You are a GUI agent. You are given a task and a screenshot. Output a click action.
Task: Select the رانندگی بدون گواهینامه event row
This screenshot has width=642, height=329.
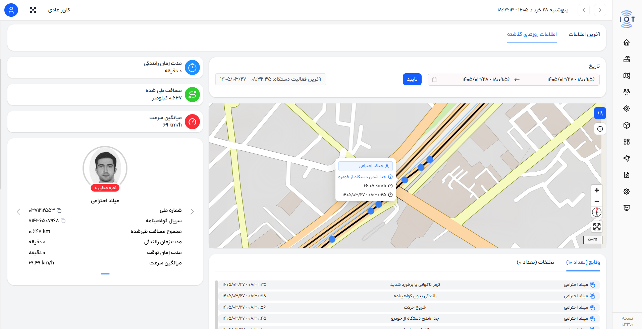[x=409, y=296]
